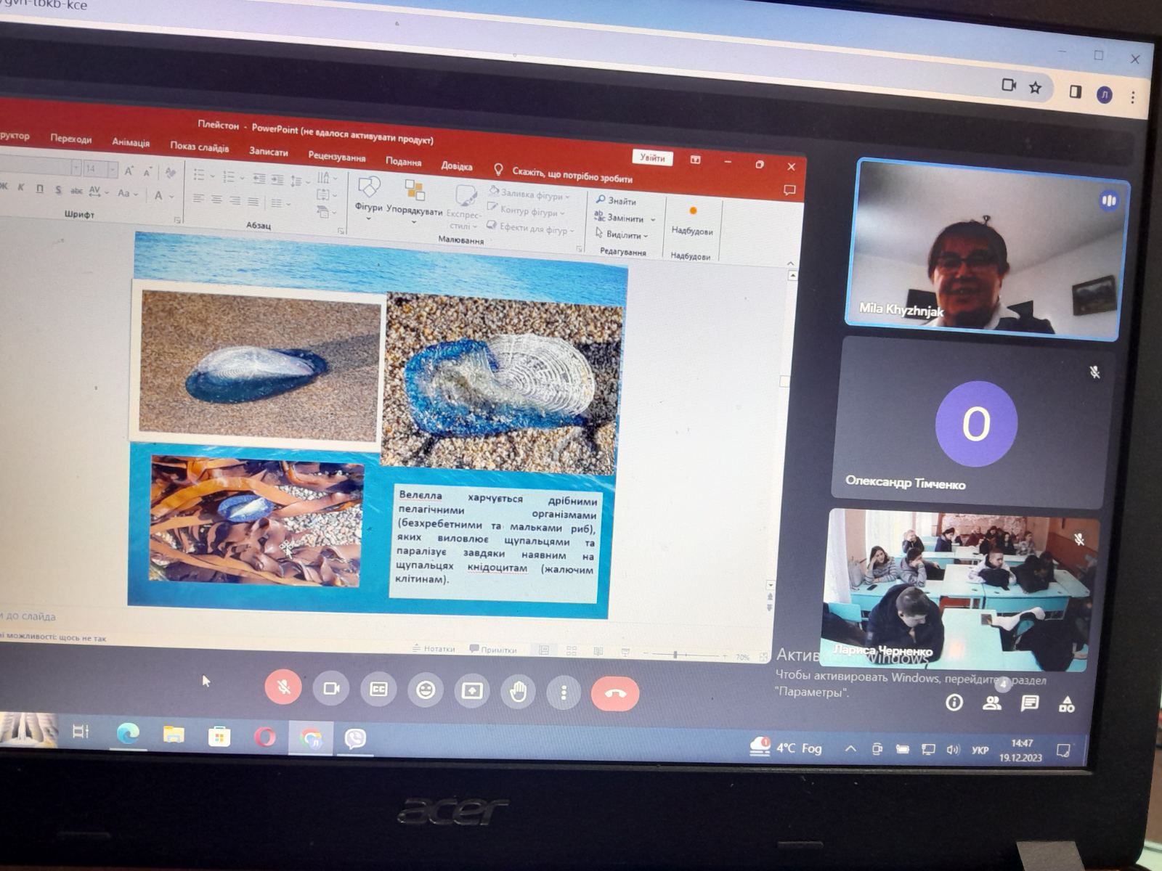This screenshot has width=1162, height=871.
Task: Open the Анімація ribbon tab
Action: [x=131, y=142]
